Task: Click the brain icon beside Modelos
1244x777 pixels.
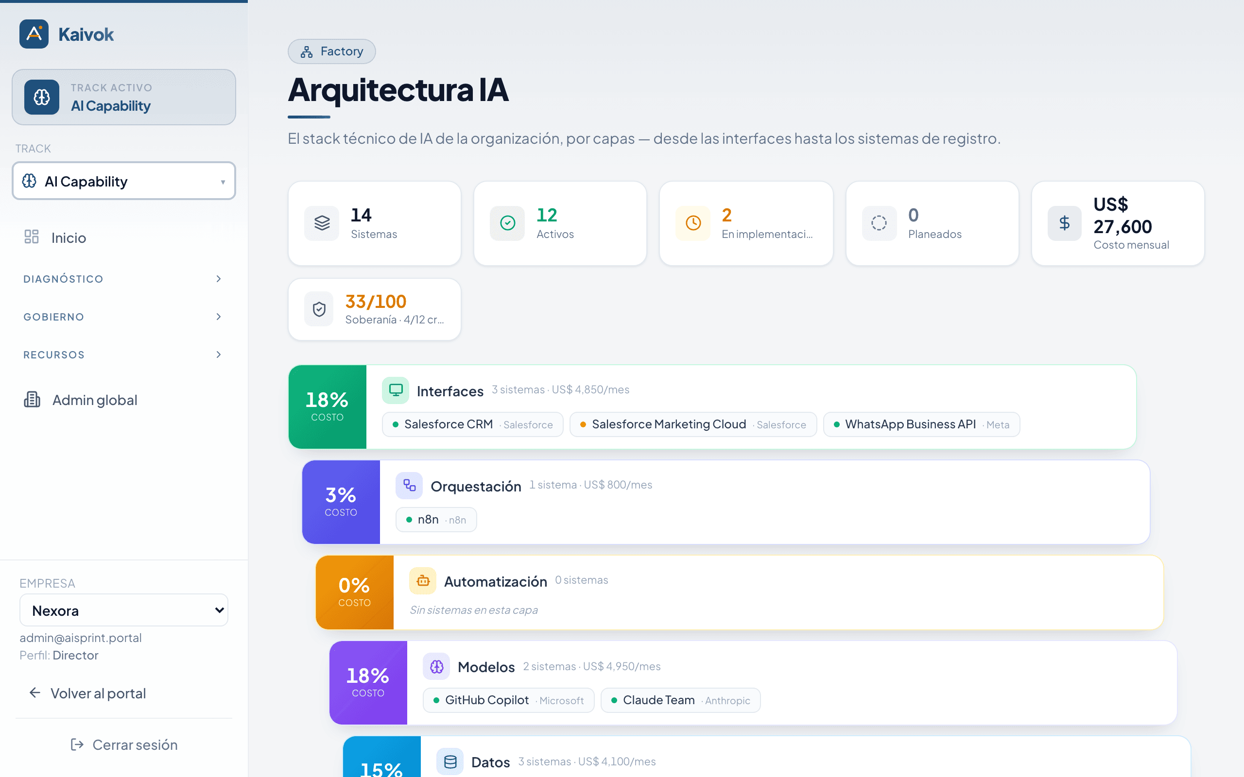Action: [436, 666]
